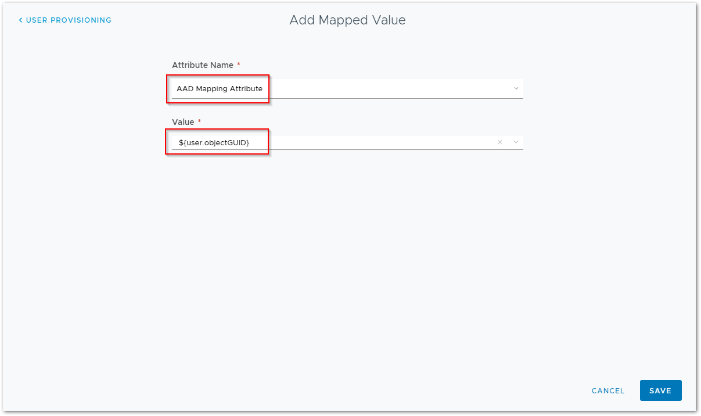Image resolution: width=701 pixels, height=416 pixels.
Task: Go back to User Provisioning
Action: pos(65,20)
